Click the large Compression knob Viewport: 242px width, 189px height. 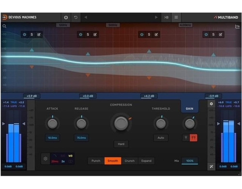point(121,123)
